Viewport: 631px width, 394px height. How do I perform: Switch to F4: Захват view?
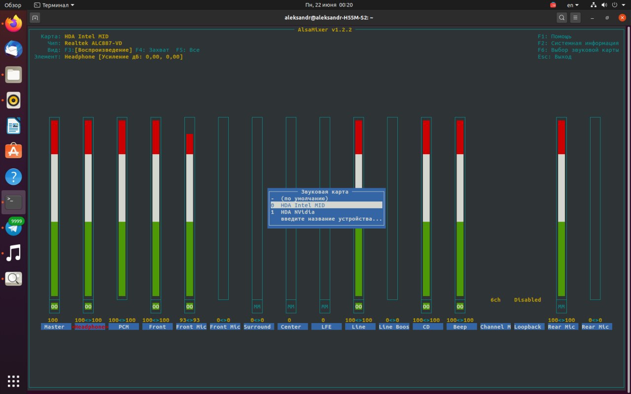point(152,50)
